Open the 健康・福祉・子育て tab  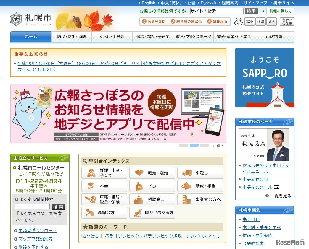153,37
